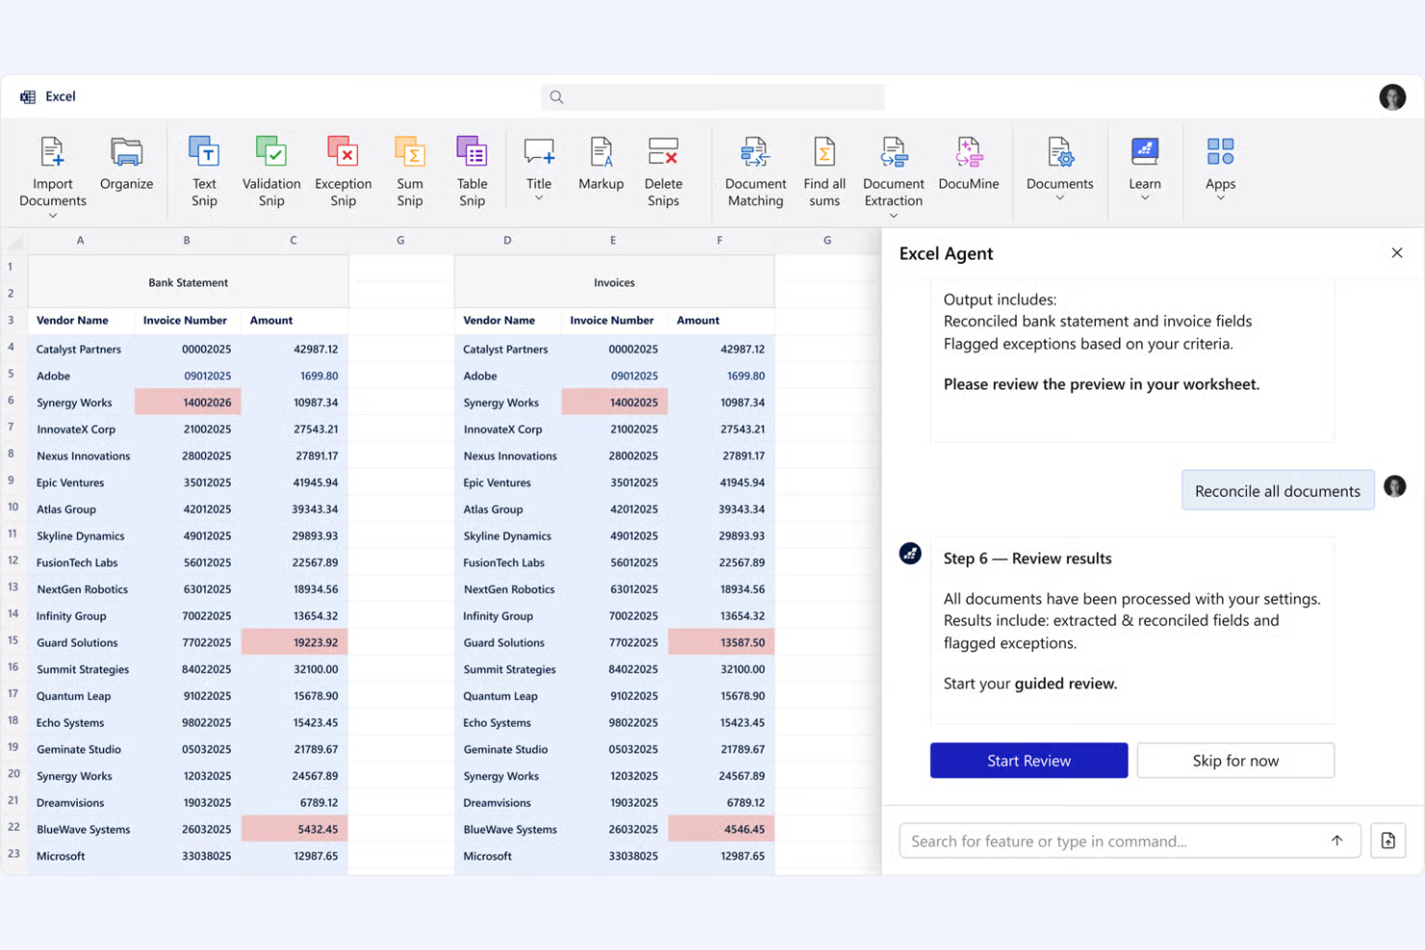Click the Start Review button
1425x950 pixels.
click(1028, 760)
